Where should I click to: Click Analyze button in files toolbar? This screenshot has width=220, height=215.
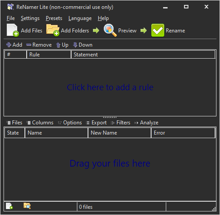[x=146, y=123]
